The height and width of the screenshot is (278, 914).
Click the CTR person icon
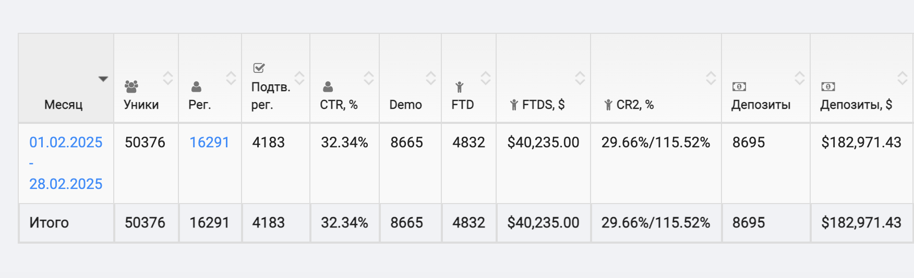pos(328,86)
